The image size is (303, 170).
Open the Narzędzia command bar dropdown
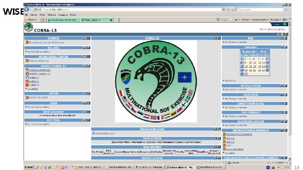point(276,20)
